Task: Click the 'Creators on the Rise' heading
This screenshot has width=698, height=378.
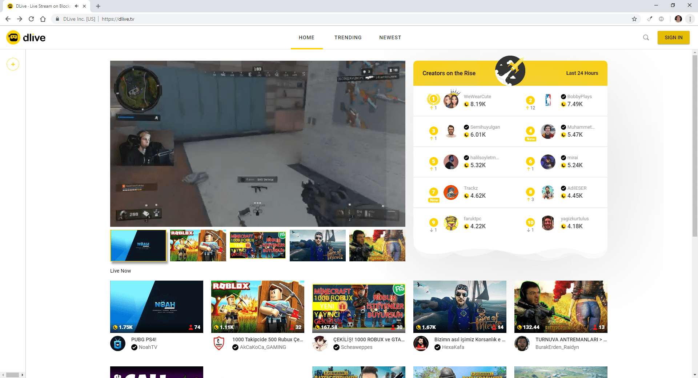Action: point(449,73)
